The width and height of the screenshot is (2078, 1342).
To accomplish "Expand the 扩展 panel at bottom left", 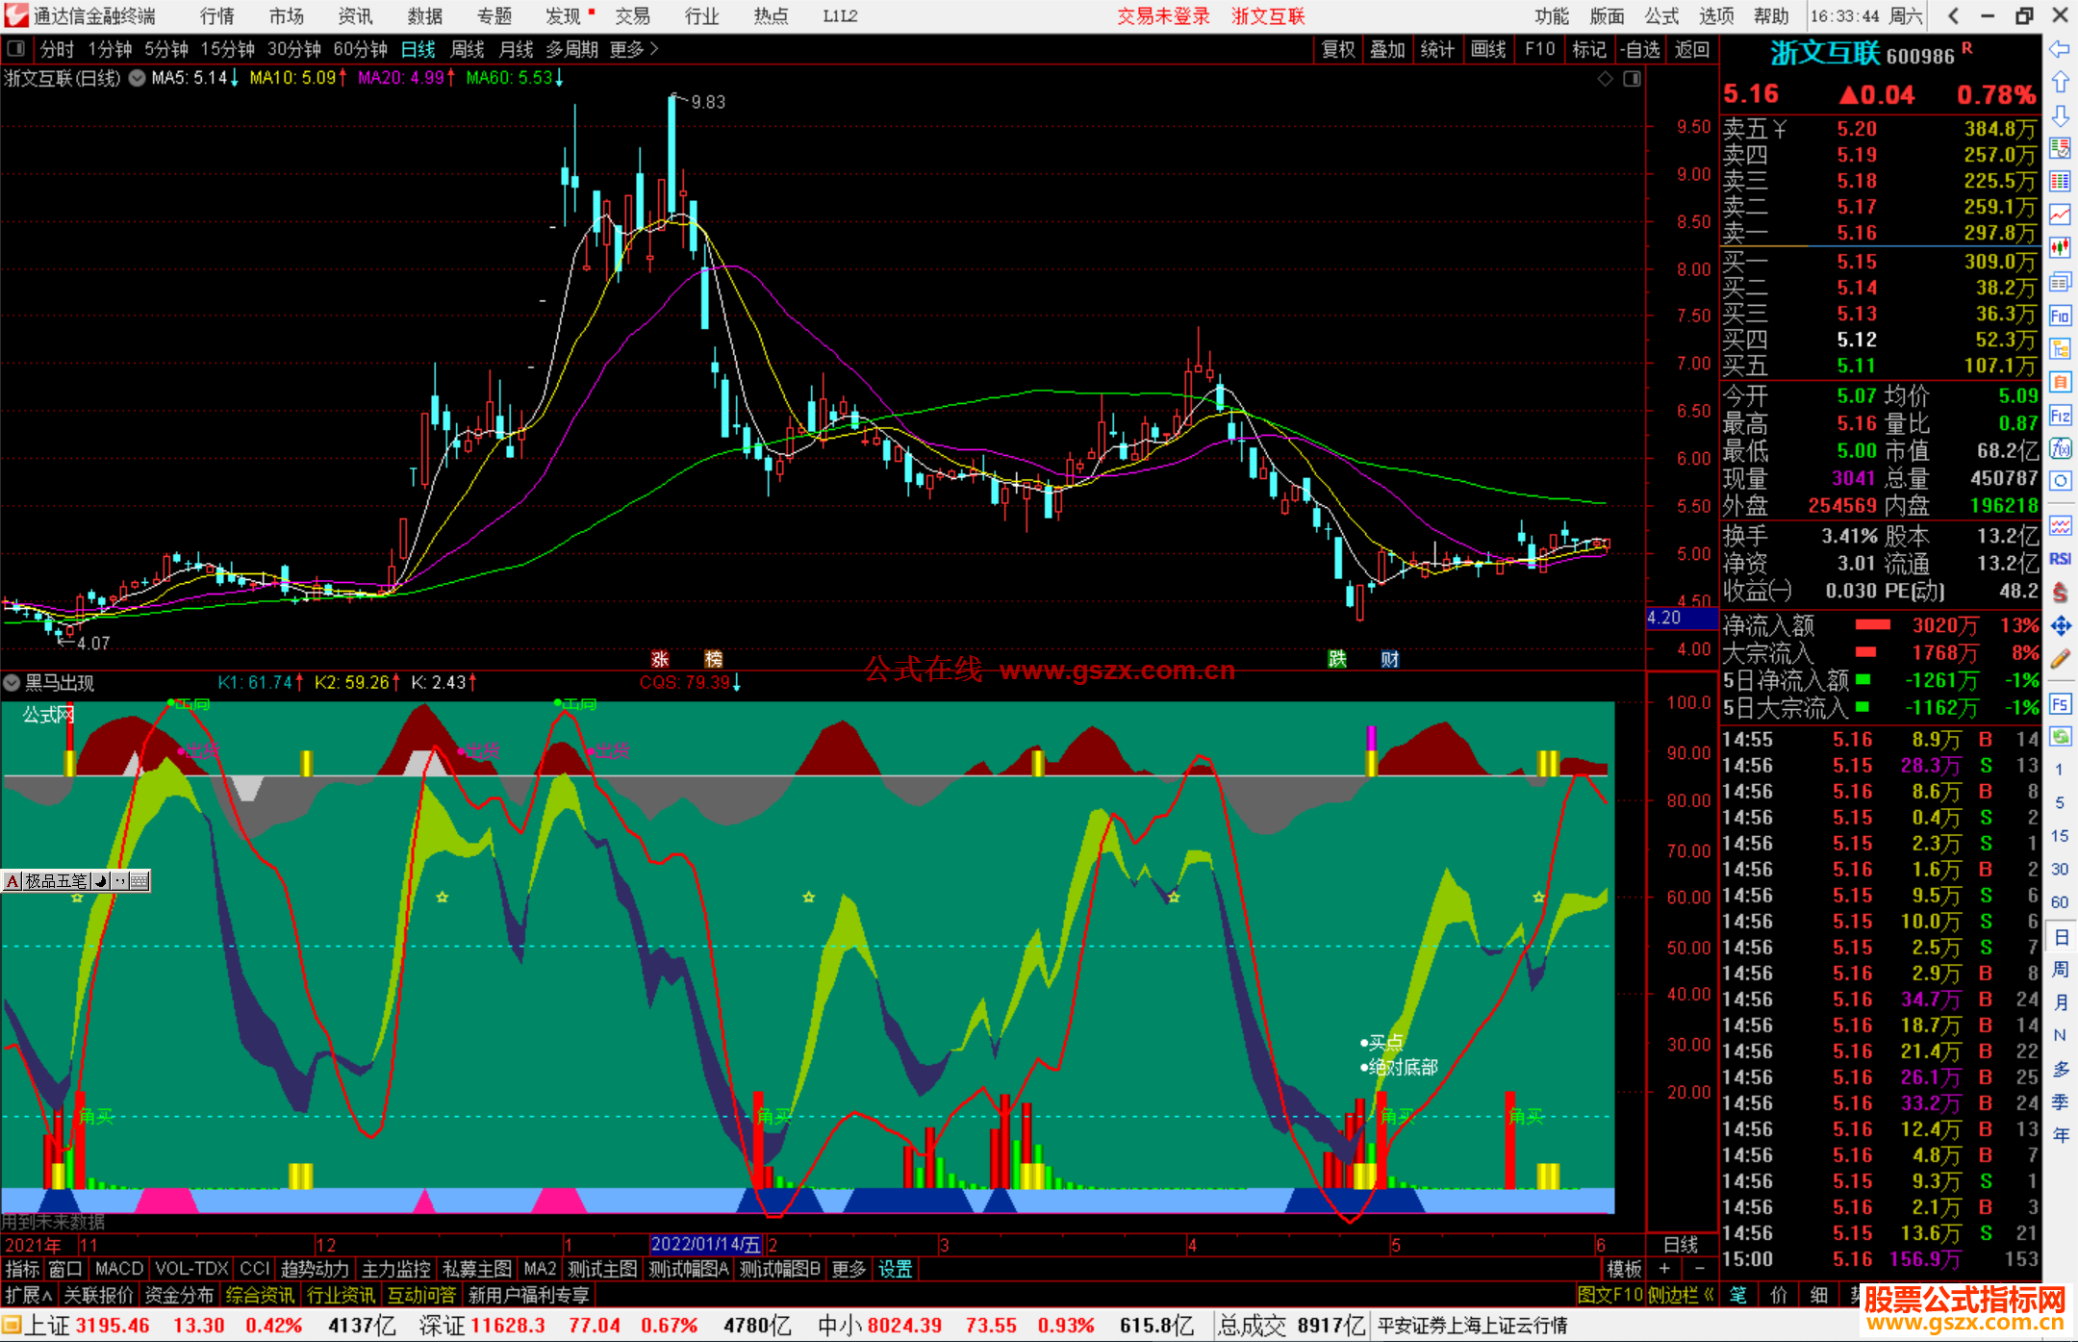I will tap(29, 1296).
